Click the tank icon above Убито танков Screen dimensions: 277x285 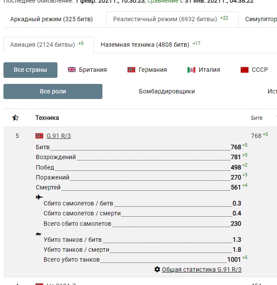[x=38, y=234]
